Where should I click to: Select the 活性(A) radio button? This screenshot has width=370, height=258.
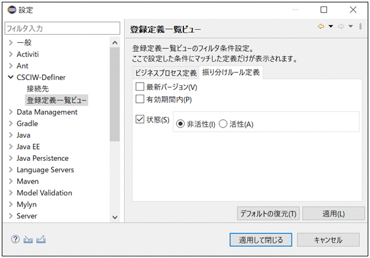coord(223,124)
